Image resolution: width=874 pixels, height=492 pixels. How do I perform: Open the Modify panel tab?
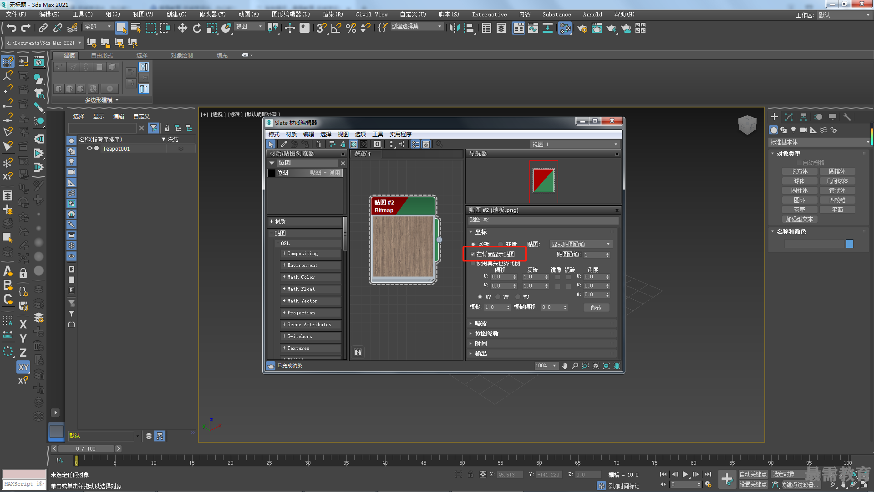click(789, 117)
